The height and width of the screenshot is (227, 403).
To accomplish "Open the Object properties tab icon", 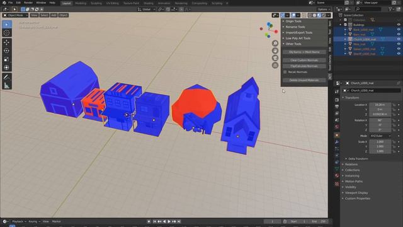I will point(337,135).
